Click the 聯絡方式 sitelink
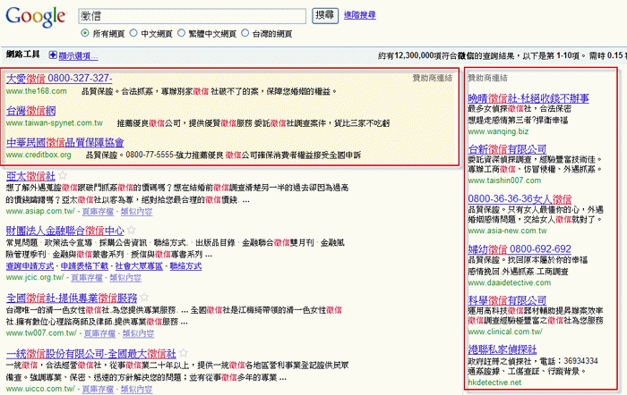Viewport: 627px width, 395px height. [x=185, y=266]
